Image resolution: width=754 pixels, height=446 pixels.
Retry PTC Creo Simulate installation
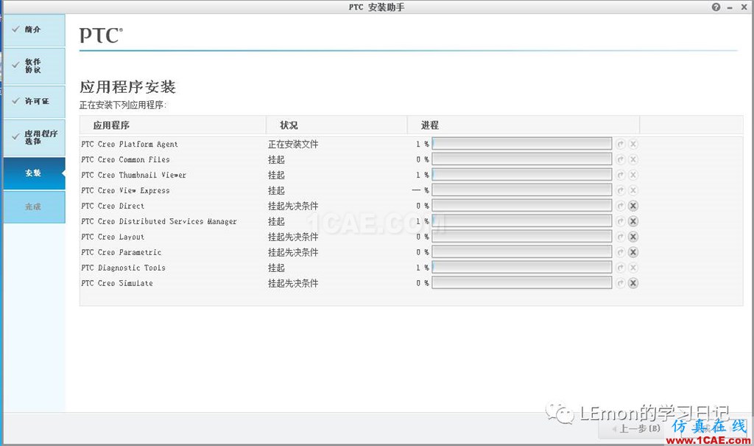coord(620,283)
